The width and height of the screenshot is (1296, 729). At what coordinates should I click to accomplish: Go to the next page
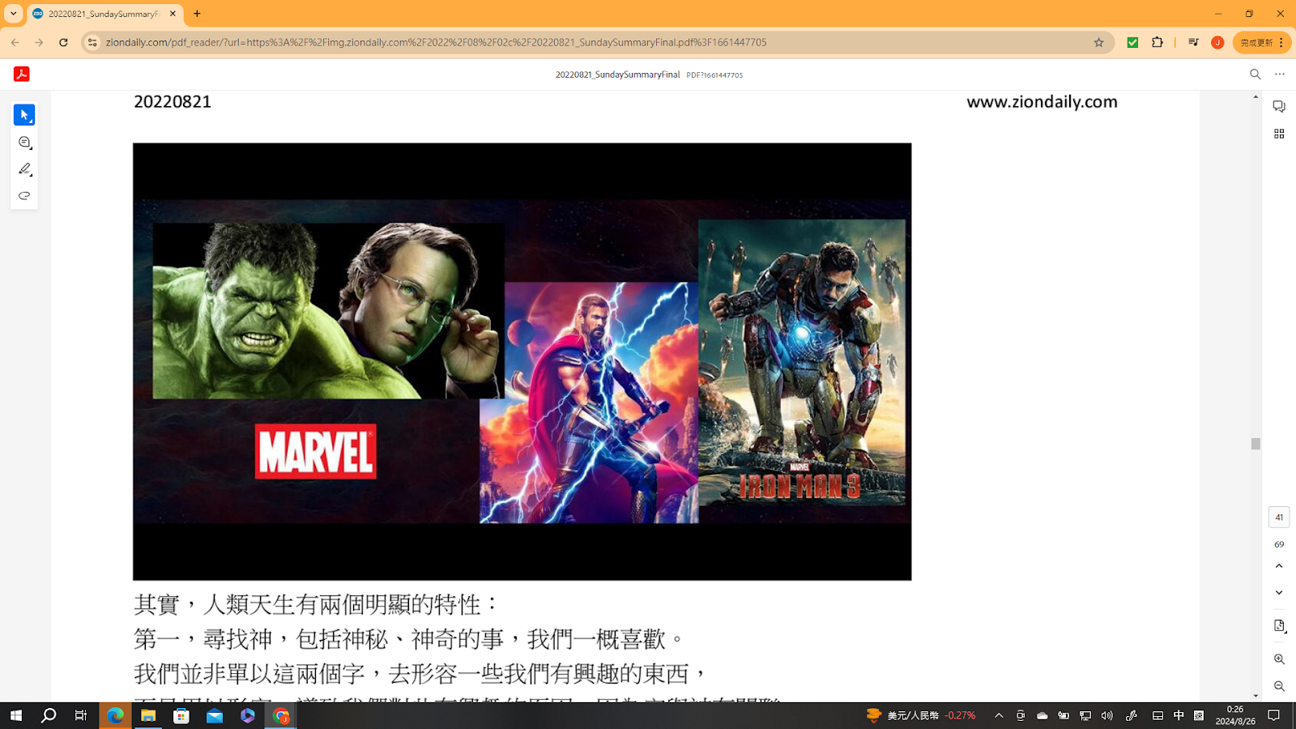pyautogui.click(x=1279, y=593)
